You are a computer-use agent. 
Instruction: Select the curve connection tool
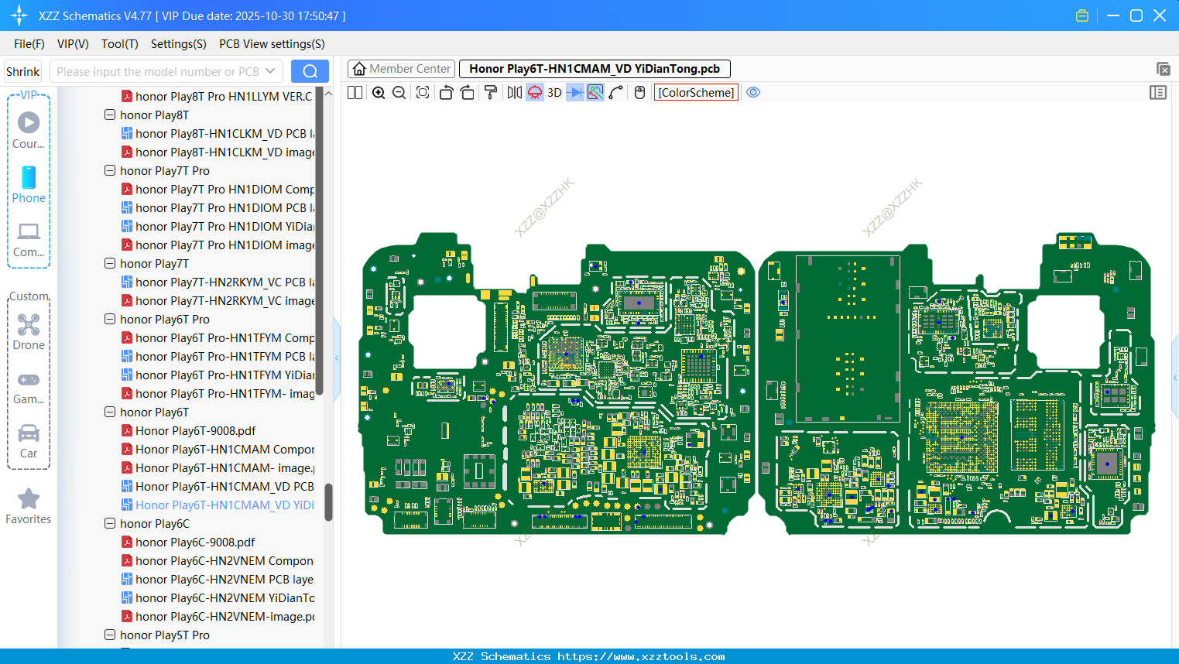click(616, 93)
